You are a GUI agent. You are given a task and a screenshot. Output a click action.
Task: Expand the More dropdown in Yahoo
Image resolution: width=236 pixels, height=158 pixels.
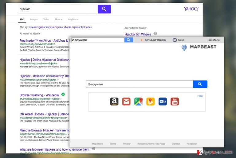click(x=59, y=19)
